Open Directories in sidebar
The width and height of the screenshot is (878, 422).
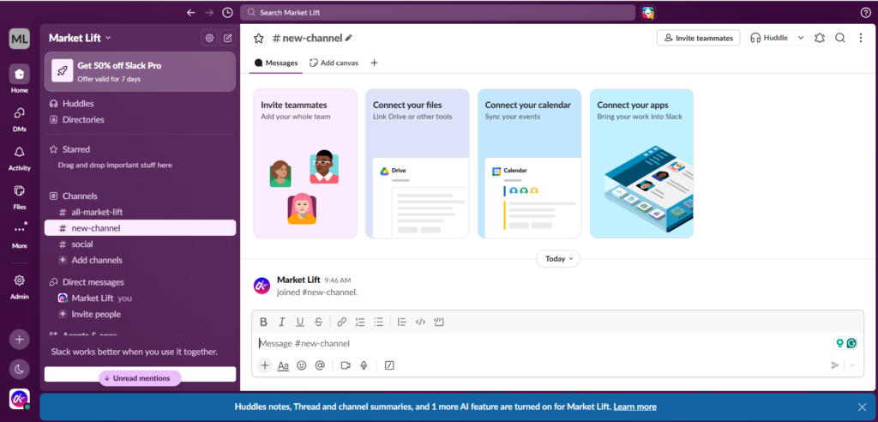[x=140, y=119]
